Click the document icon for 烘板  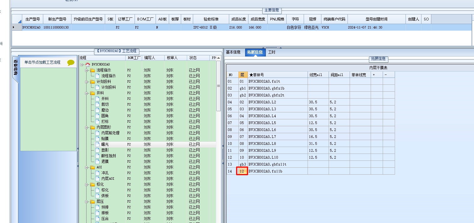pyautogui.click(x=97, y=196)
